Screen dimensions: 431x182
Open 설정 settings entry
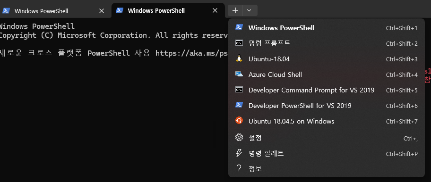(x=326, y=138)
